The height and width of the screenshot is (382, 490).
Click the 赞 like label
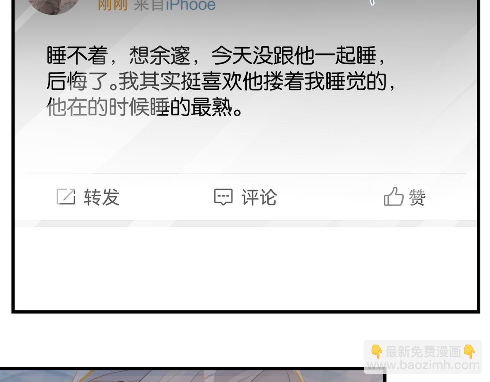417,197
